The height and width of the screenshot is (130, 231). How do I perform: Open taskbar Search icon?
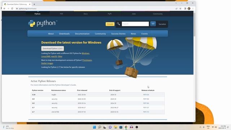(100, 127)
